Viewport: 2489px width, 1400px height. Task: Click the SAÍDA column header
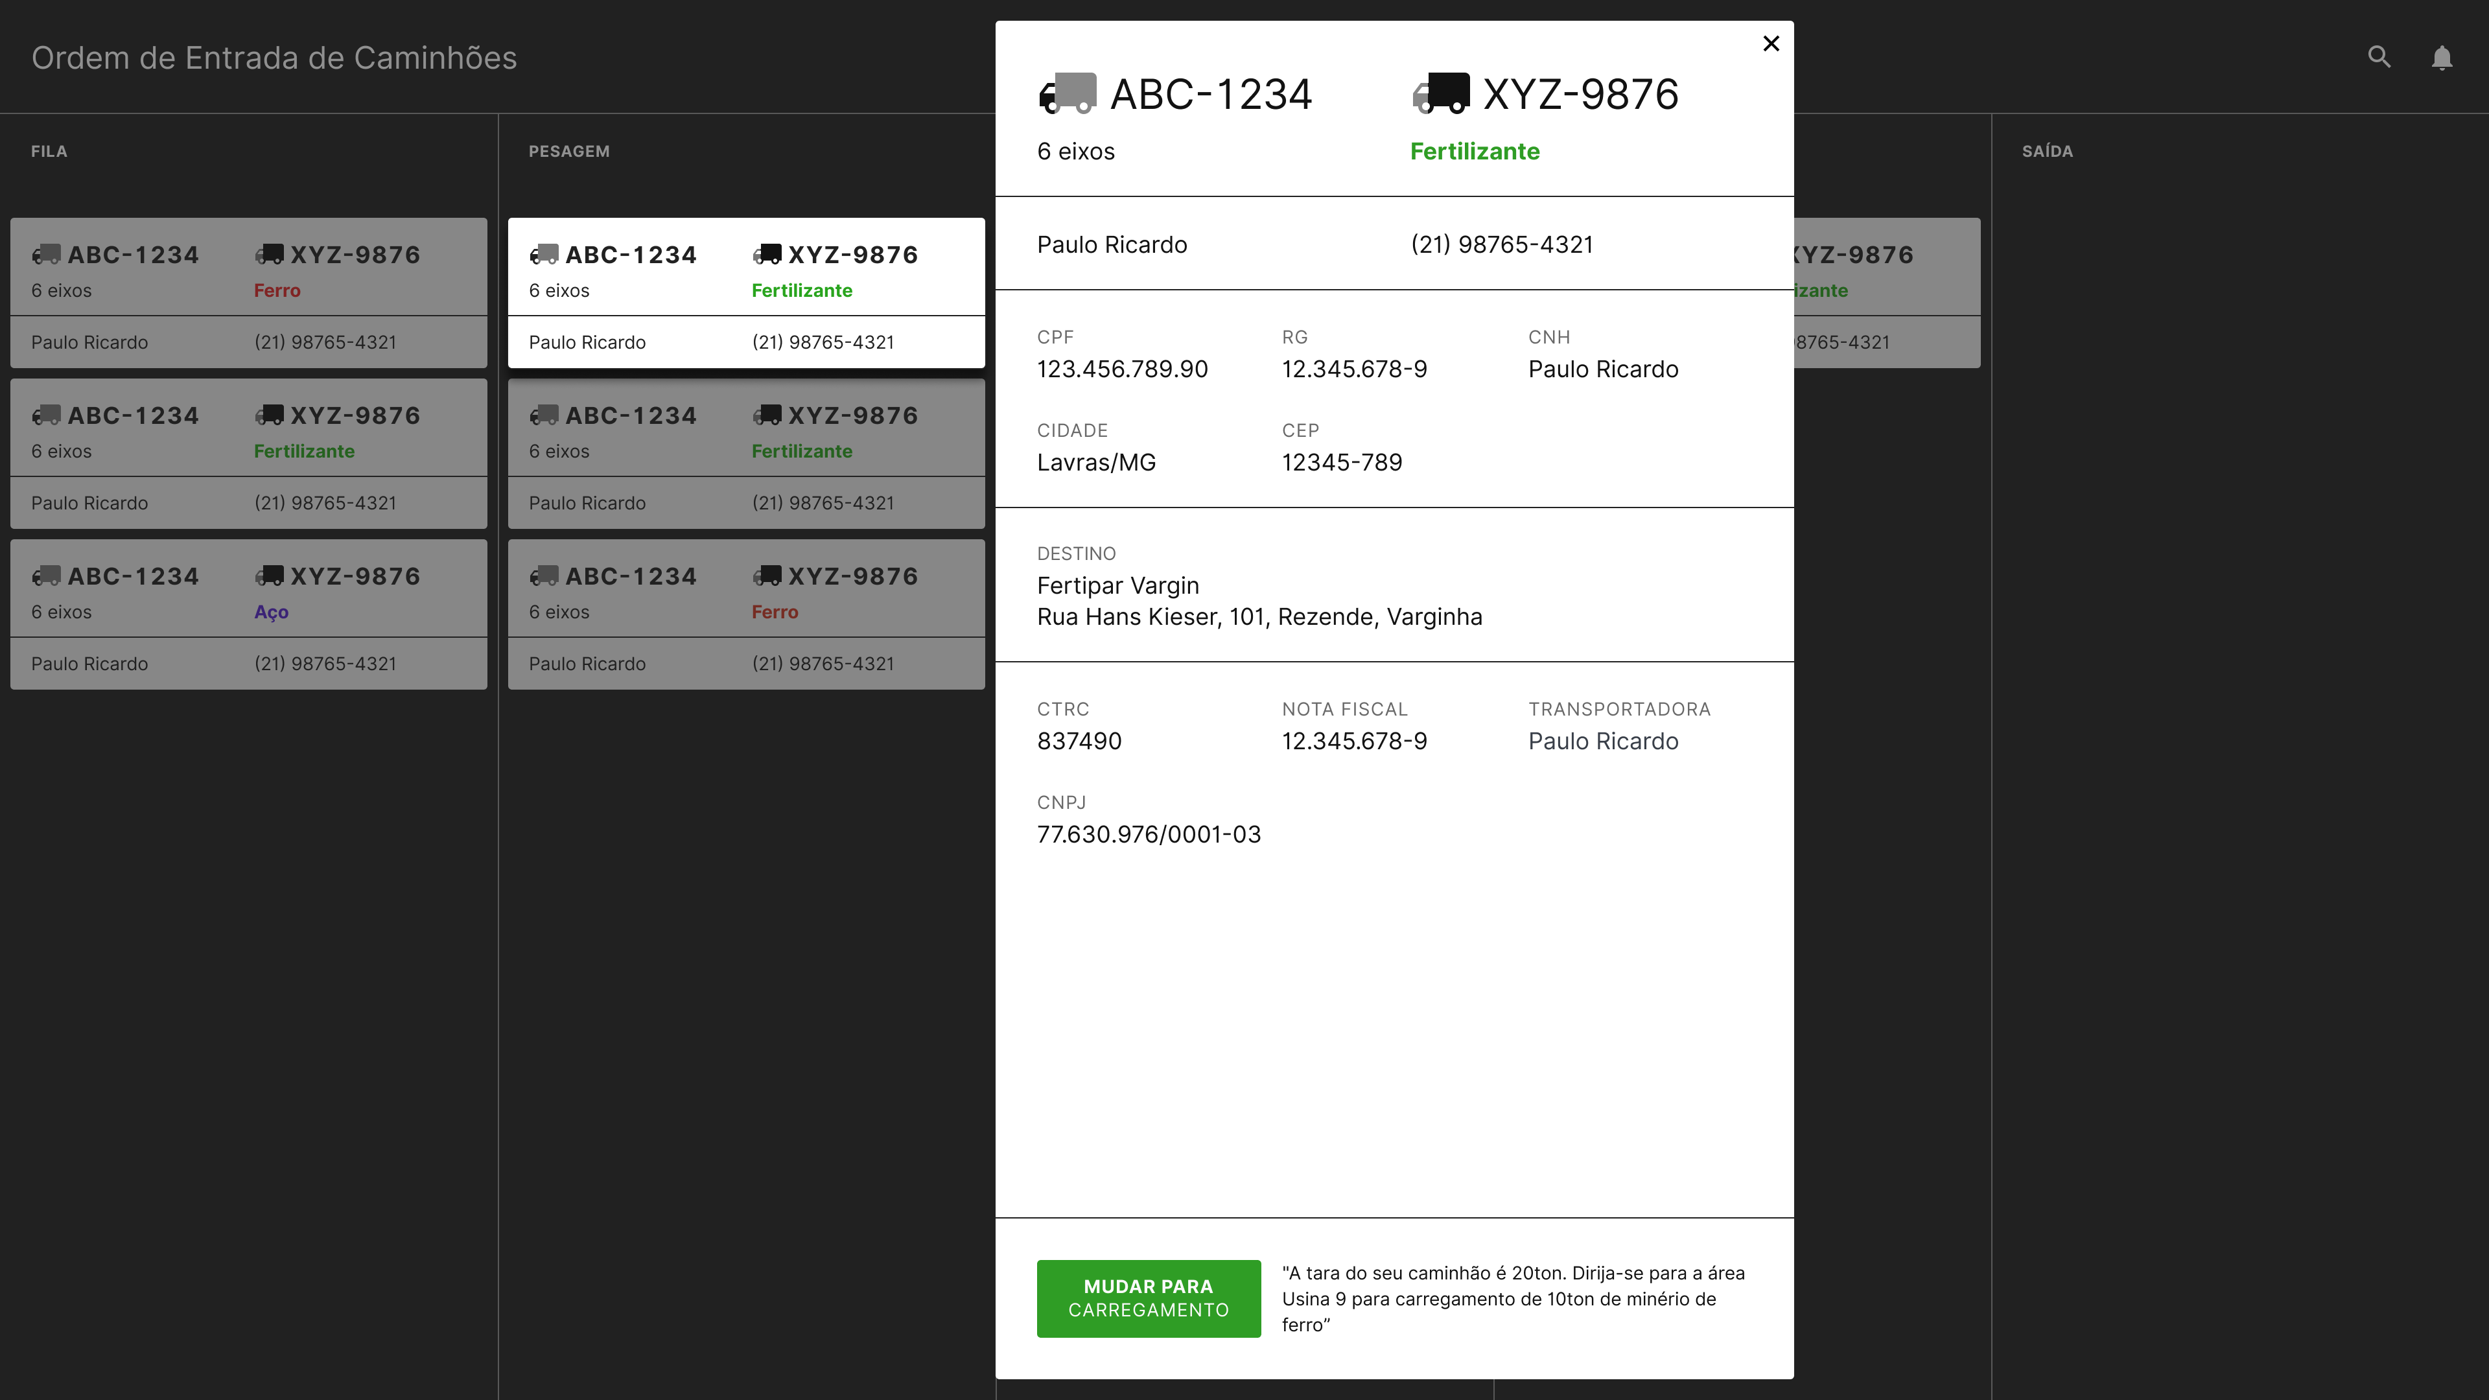(2048, 151)
